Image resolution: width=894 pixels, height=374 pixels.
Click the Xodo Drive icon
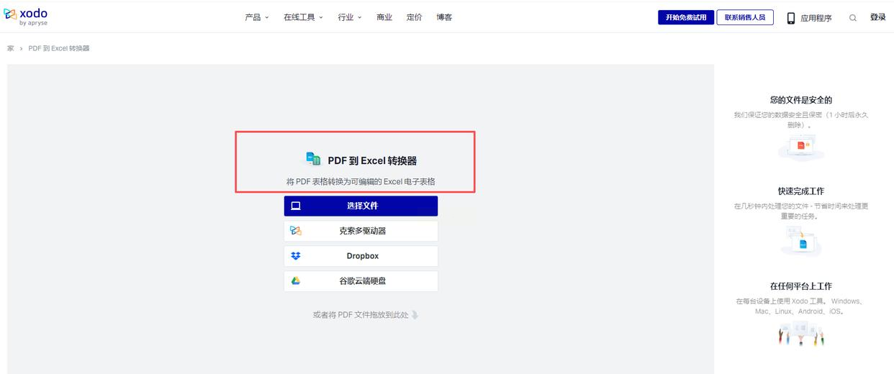(x=295, y=231)
